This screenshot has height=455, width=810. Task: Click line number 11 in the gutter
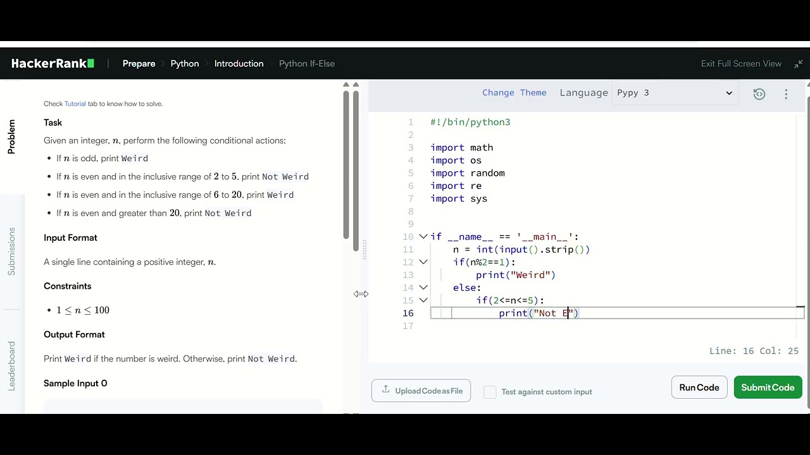(408, 249)
